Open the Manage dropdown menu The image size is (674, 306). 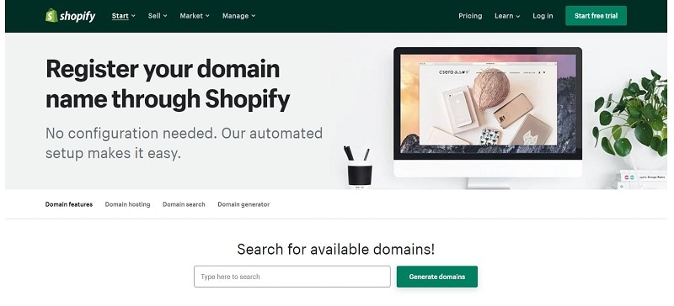239,16
